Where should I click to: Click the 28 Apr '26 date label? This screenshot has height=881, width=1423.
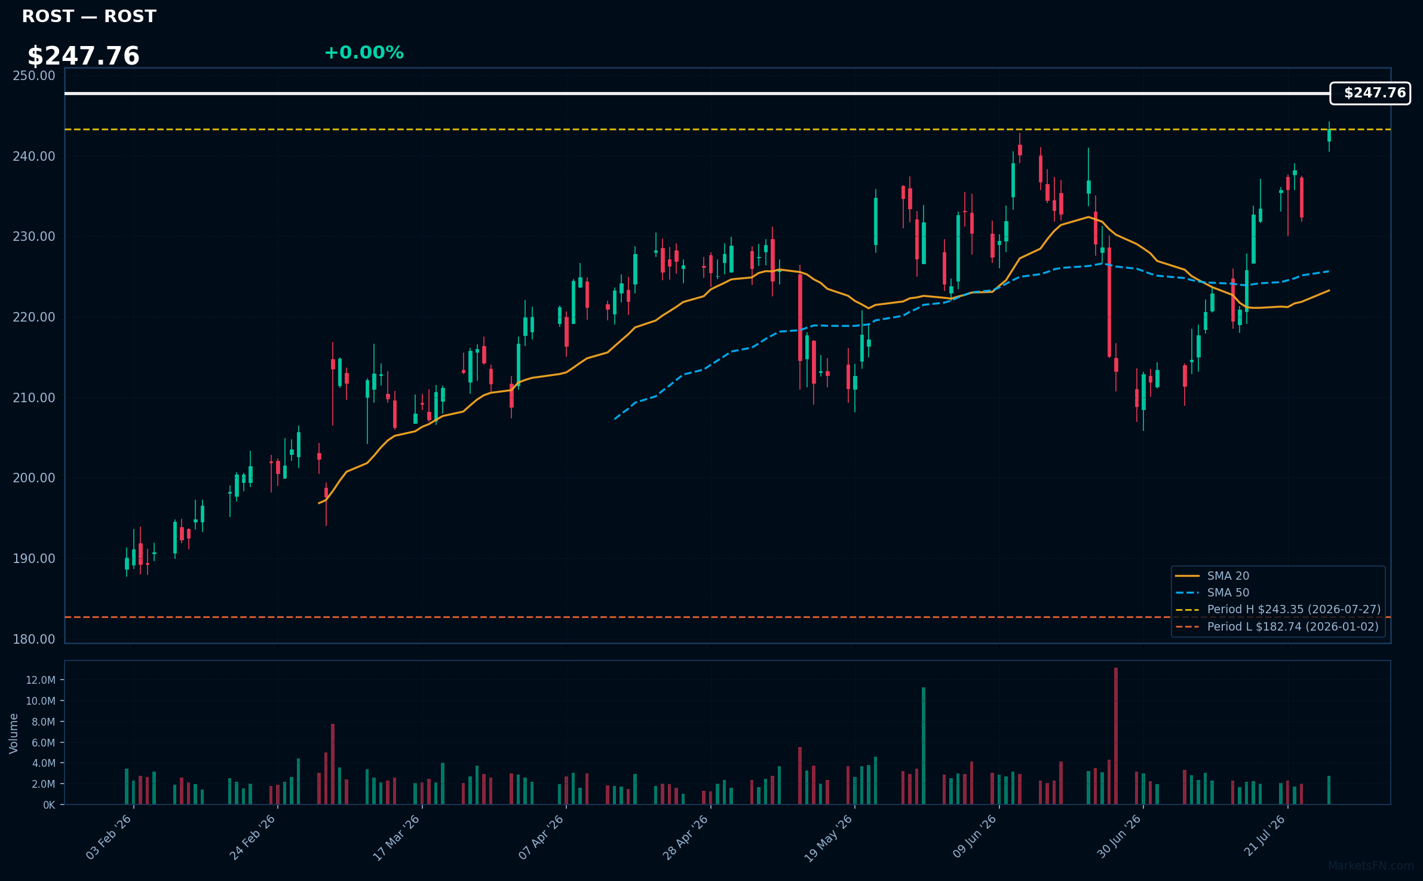coord(685,837)
